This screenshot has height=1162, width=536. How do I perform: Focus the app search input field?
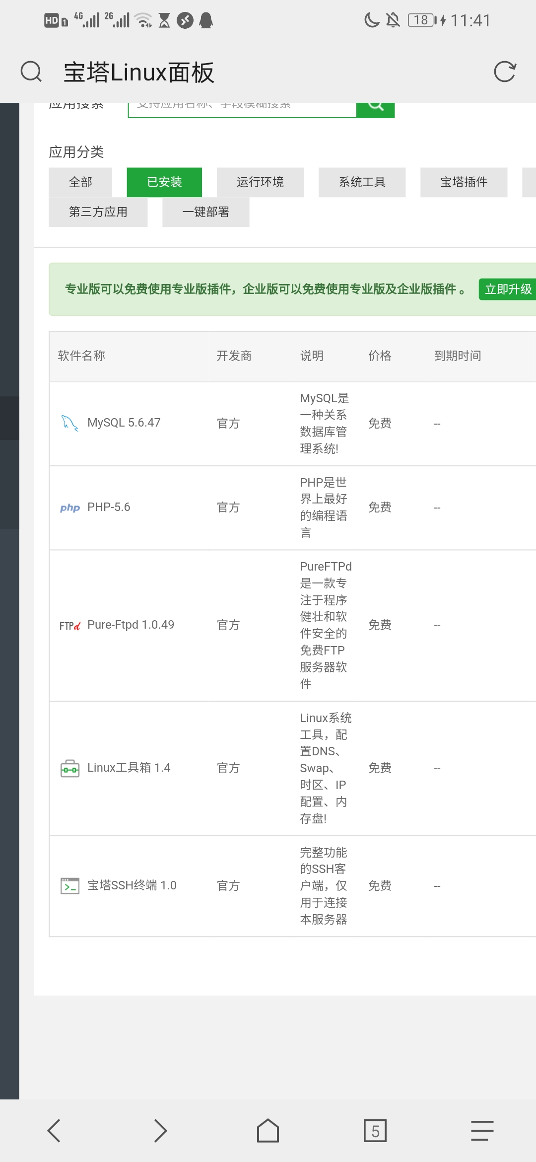(242, 110)
